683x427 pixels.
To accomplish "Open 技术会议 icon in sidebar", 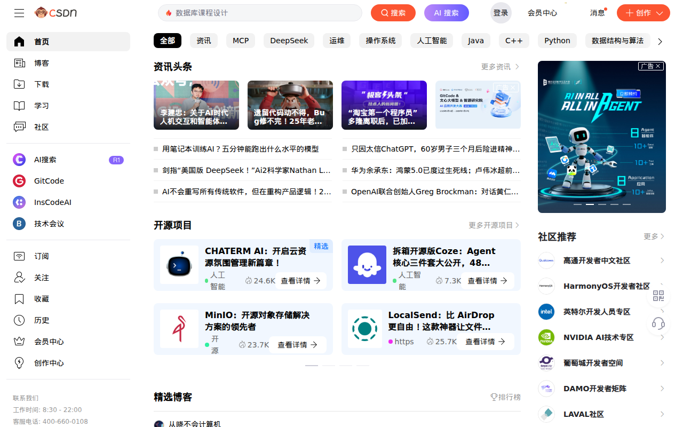I will click(x=19, y=224).
